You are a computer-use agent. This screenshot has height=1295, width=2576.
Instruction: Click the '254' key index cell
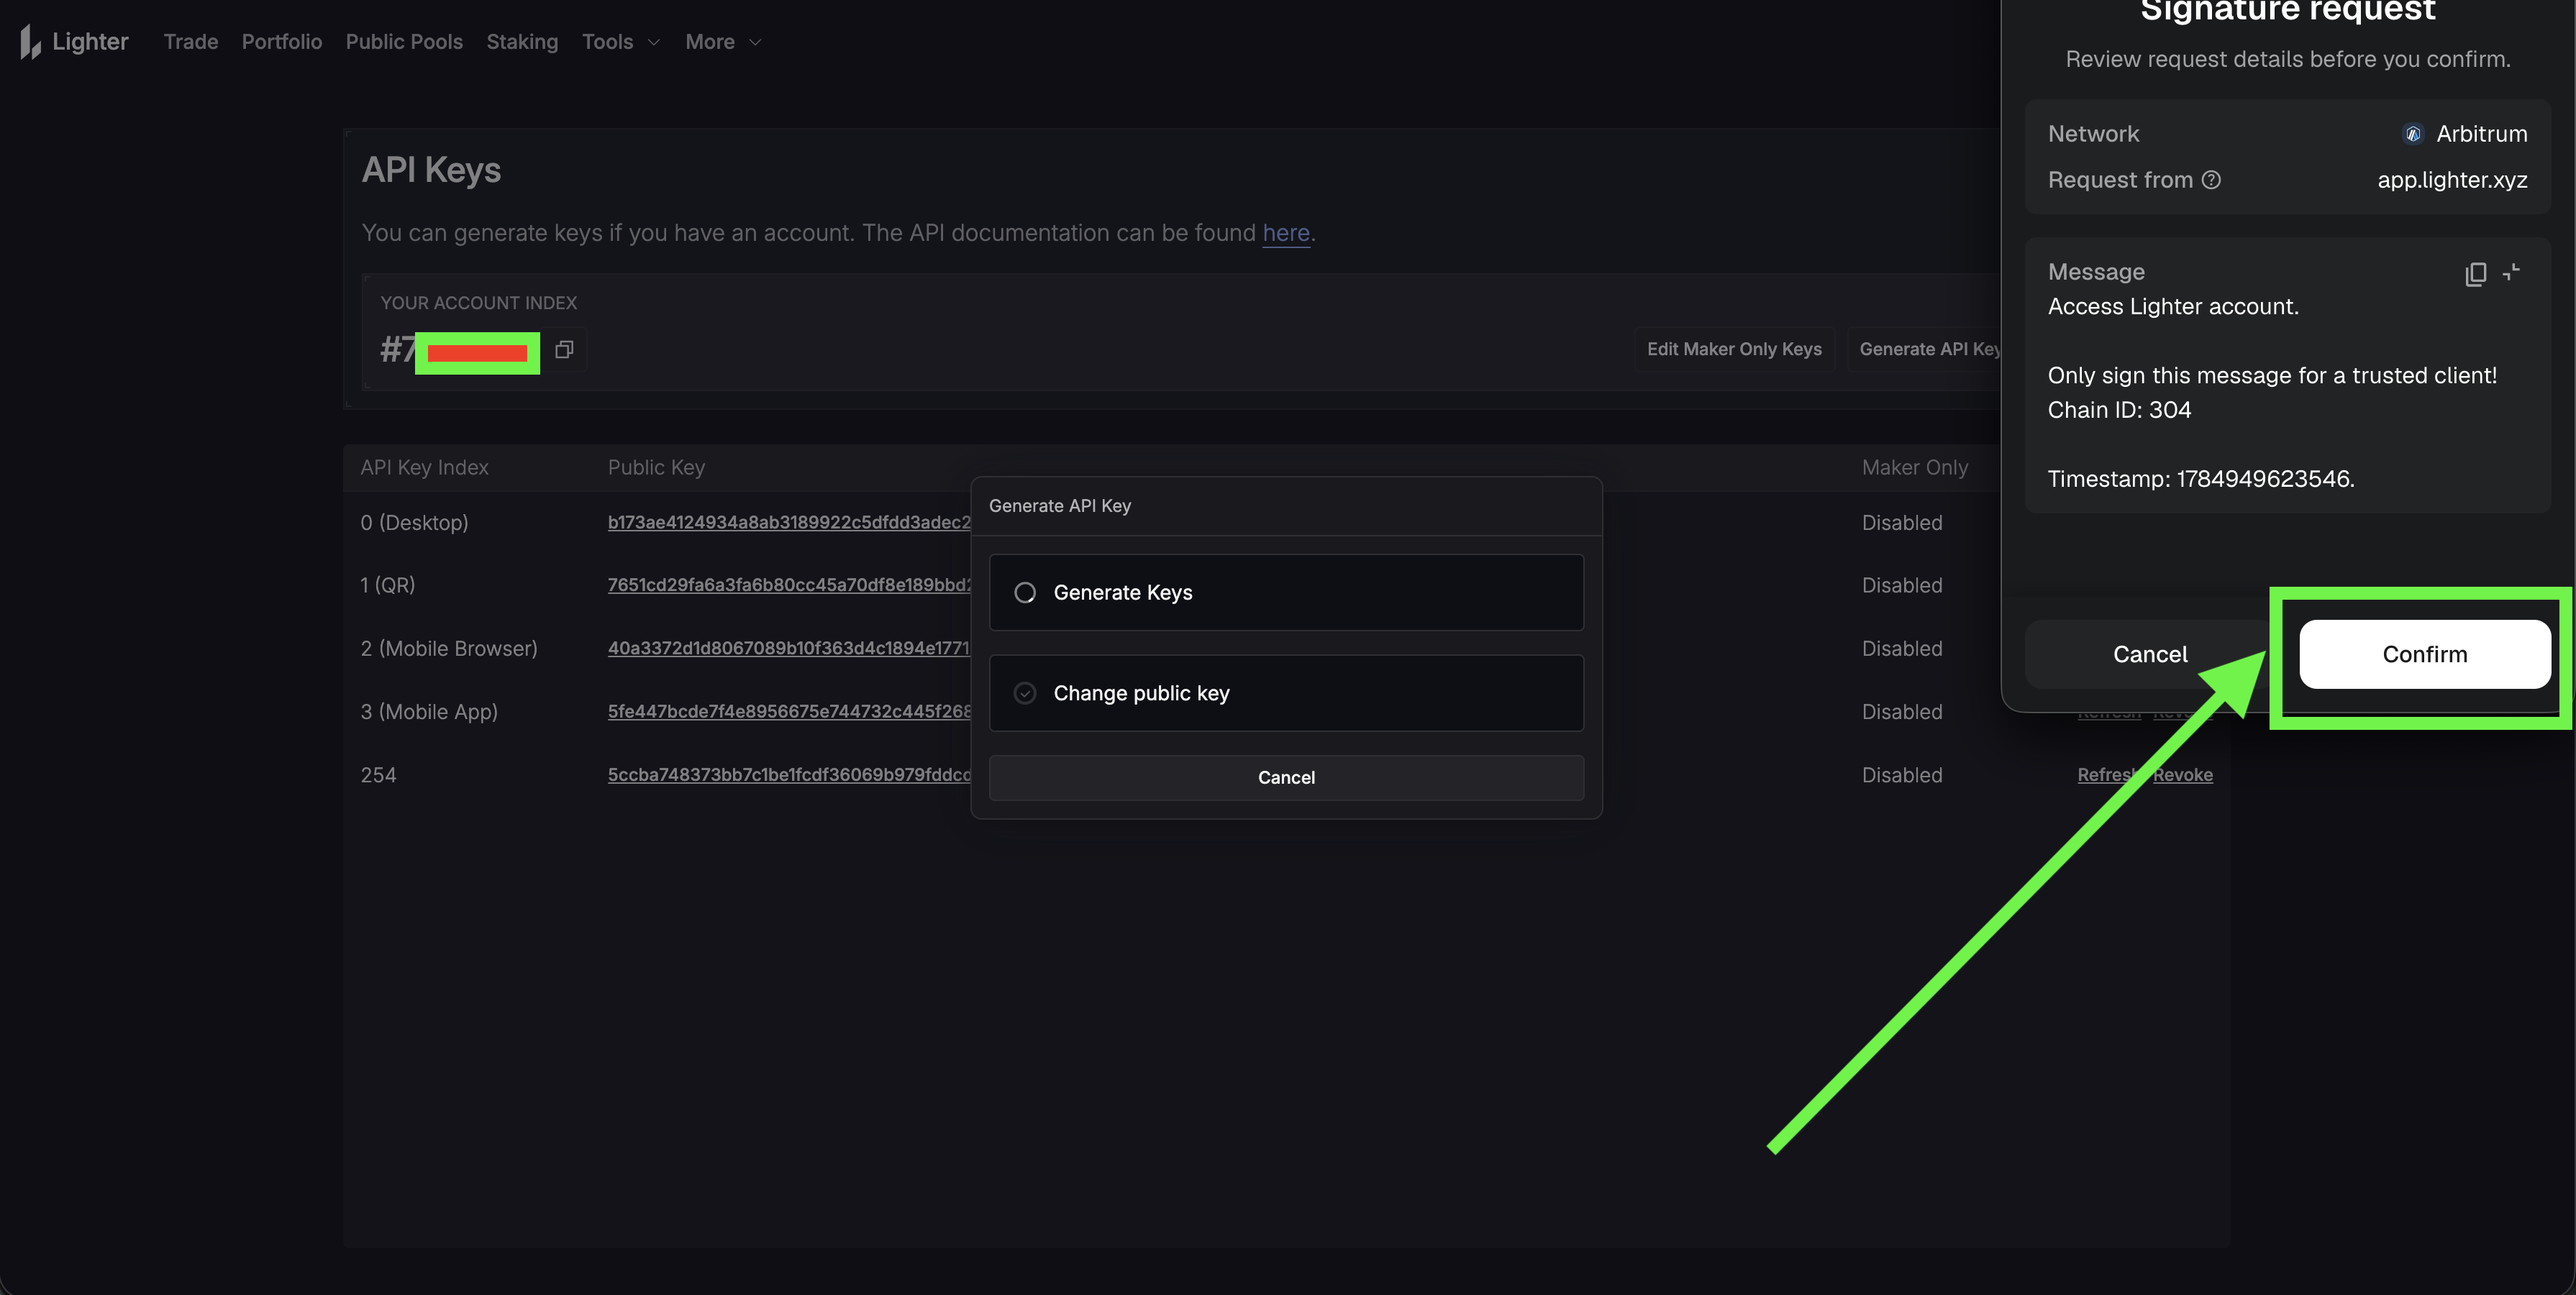(x=378, y=775)
